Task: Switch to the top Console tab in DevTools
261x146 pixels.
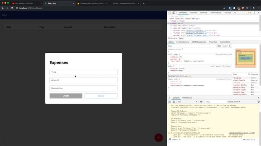Action: pyautogui.click(x=193, y=13)
